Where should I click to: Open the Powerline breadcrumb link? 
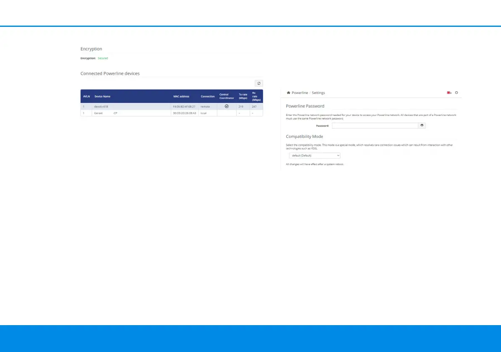tap(300, 93)
